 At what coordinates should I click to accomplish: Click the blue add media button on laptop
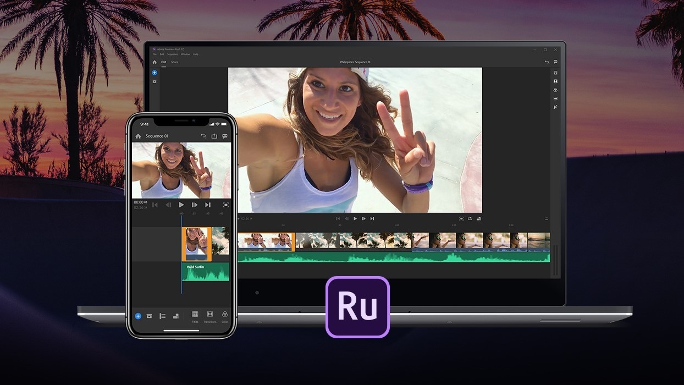click(x=155, y=73)
